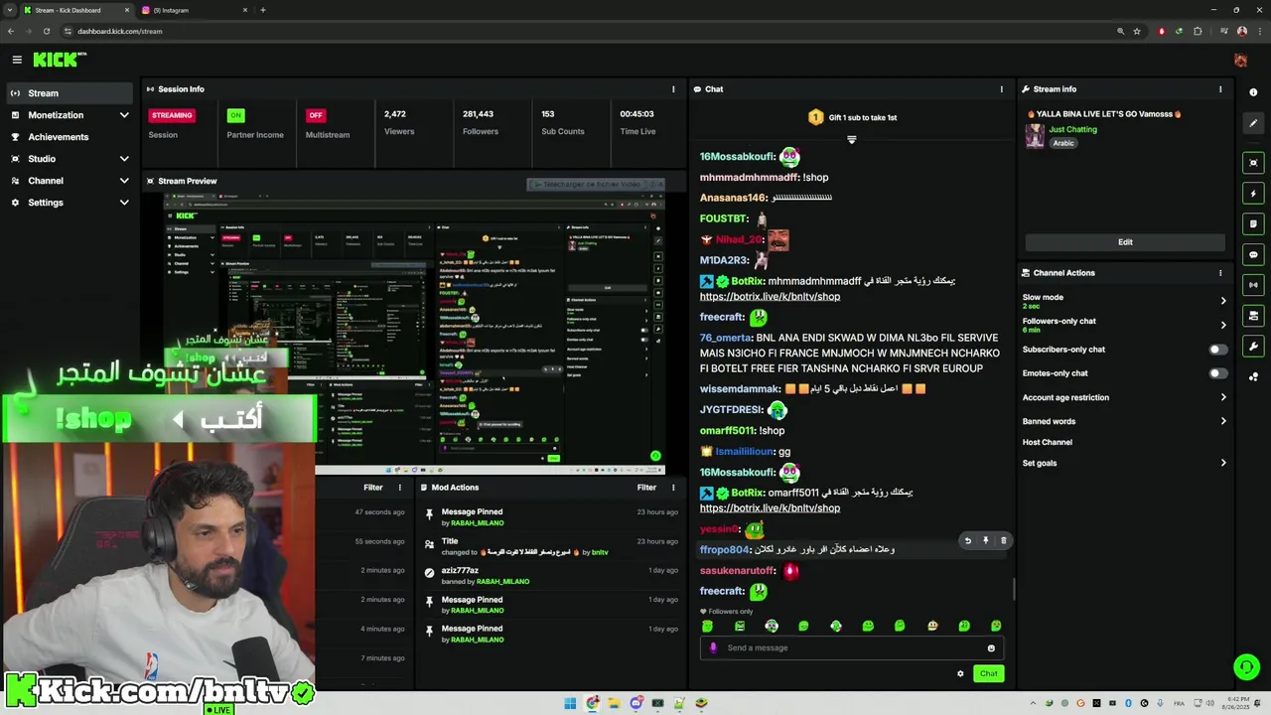
Task: Open the Channel Actions three-dot menu
Action: (x=1220, y=273)
